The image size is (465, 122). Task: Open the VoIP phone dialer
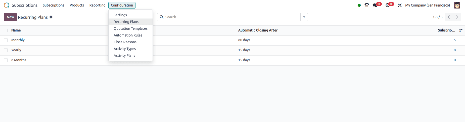point(367,5)
